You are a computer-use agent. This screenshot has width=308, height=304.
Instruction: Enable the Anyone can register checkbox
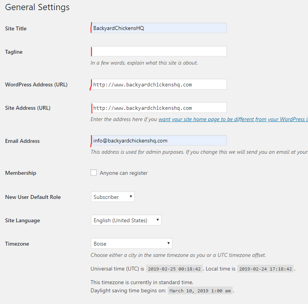click(94, 172)
